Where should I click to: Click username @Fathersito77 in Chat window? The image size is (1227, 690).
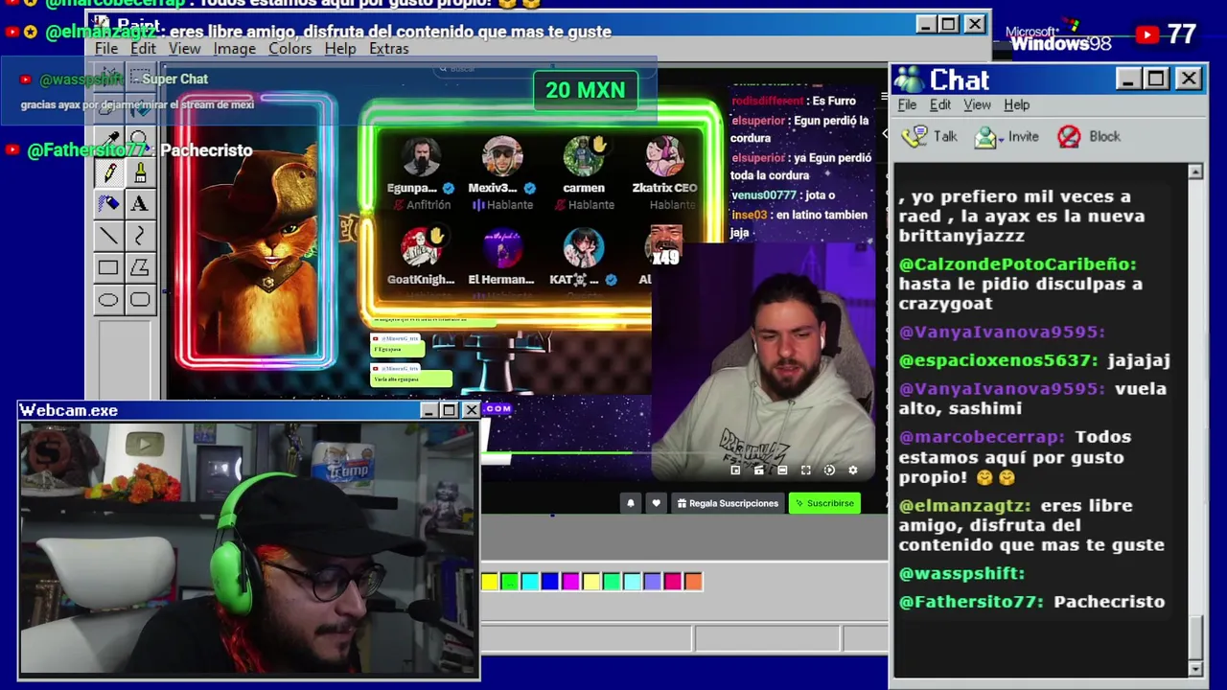[x=971, y=602]
